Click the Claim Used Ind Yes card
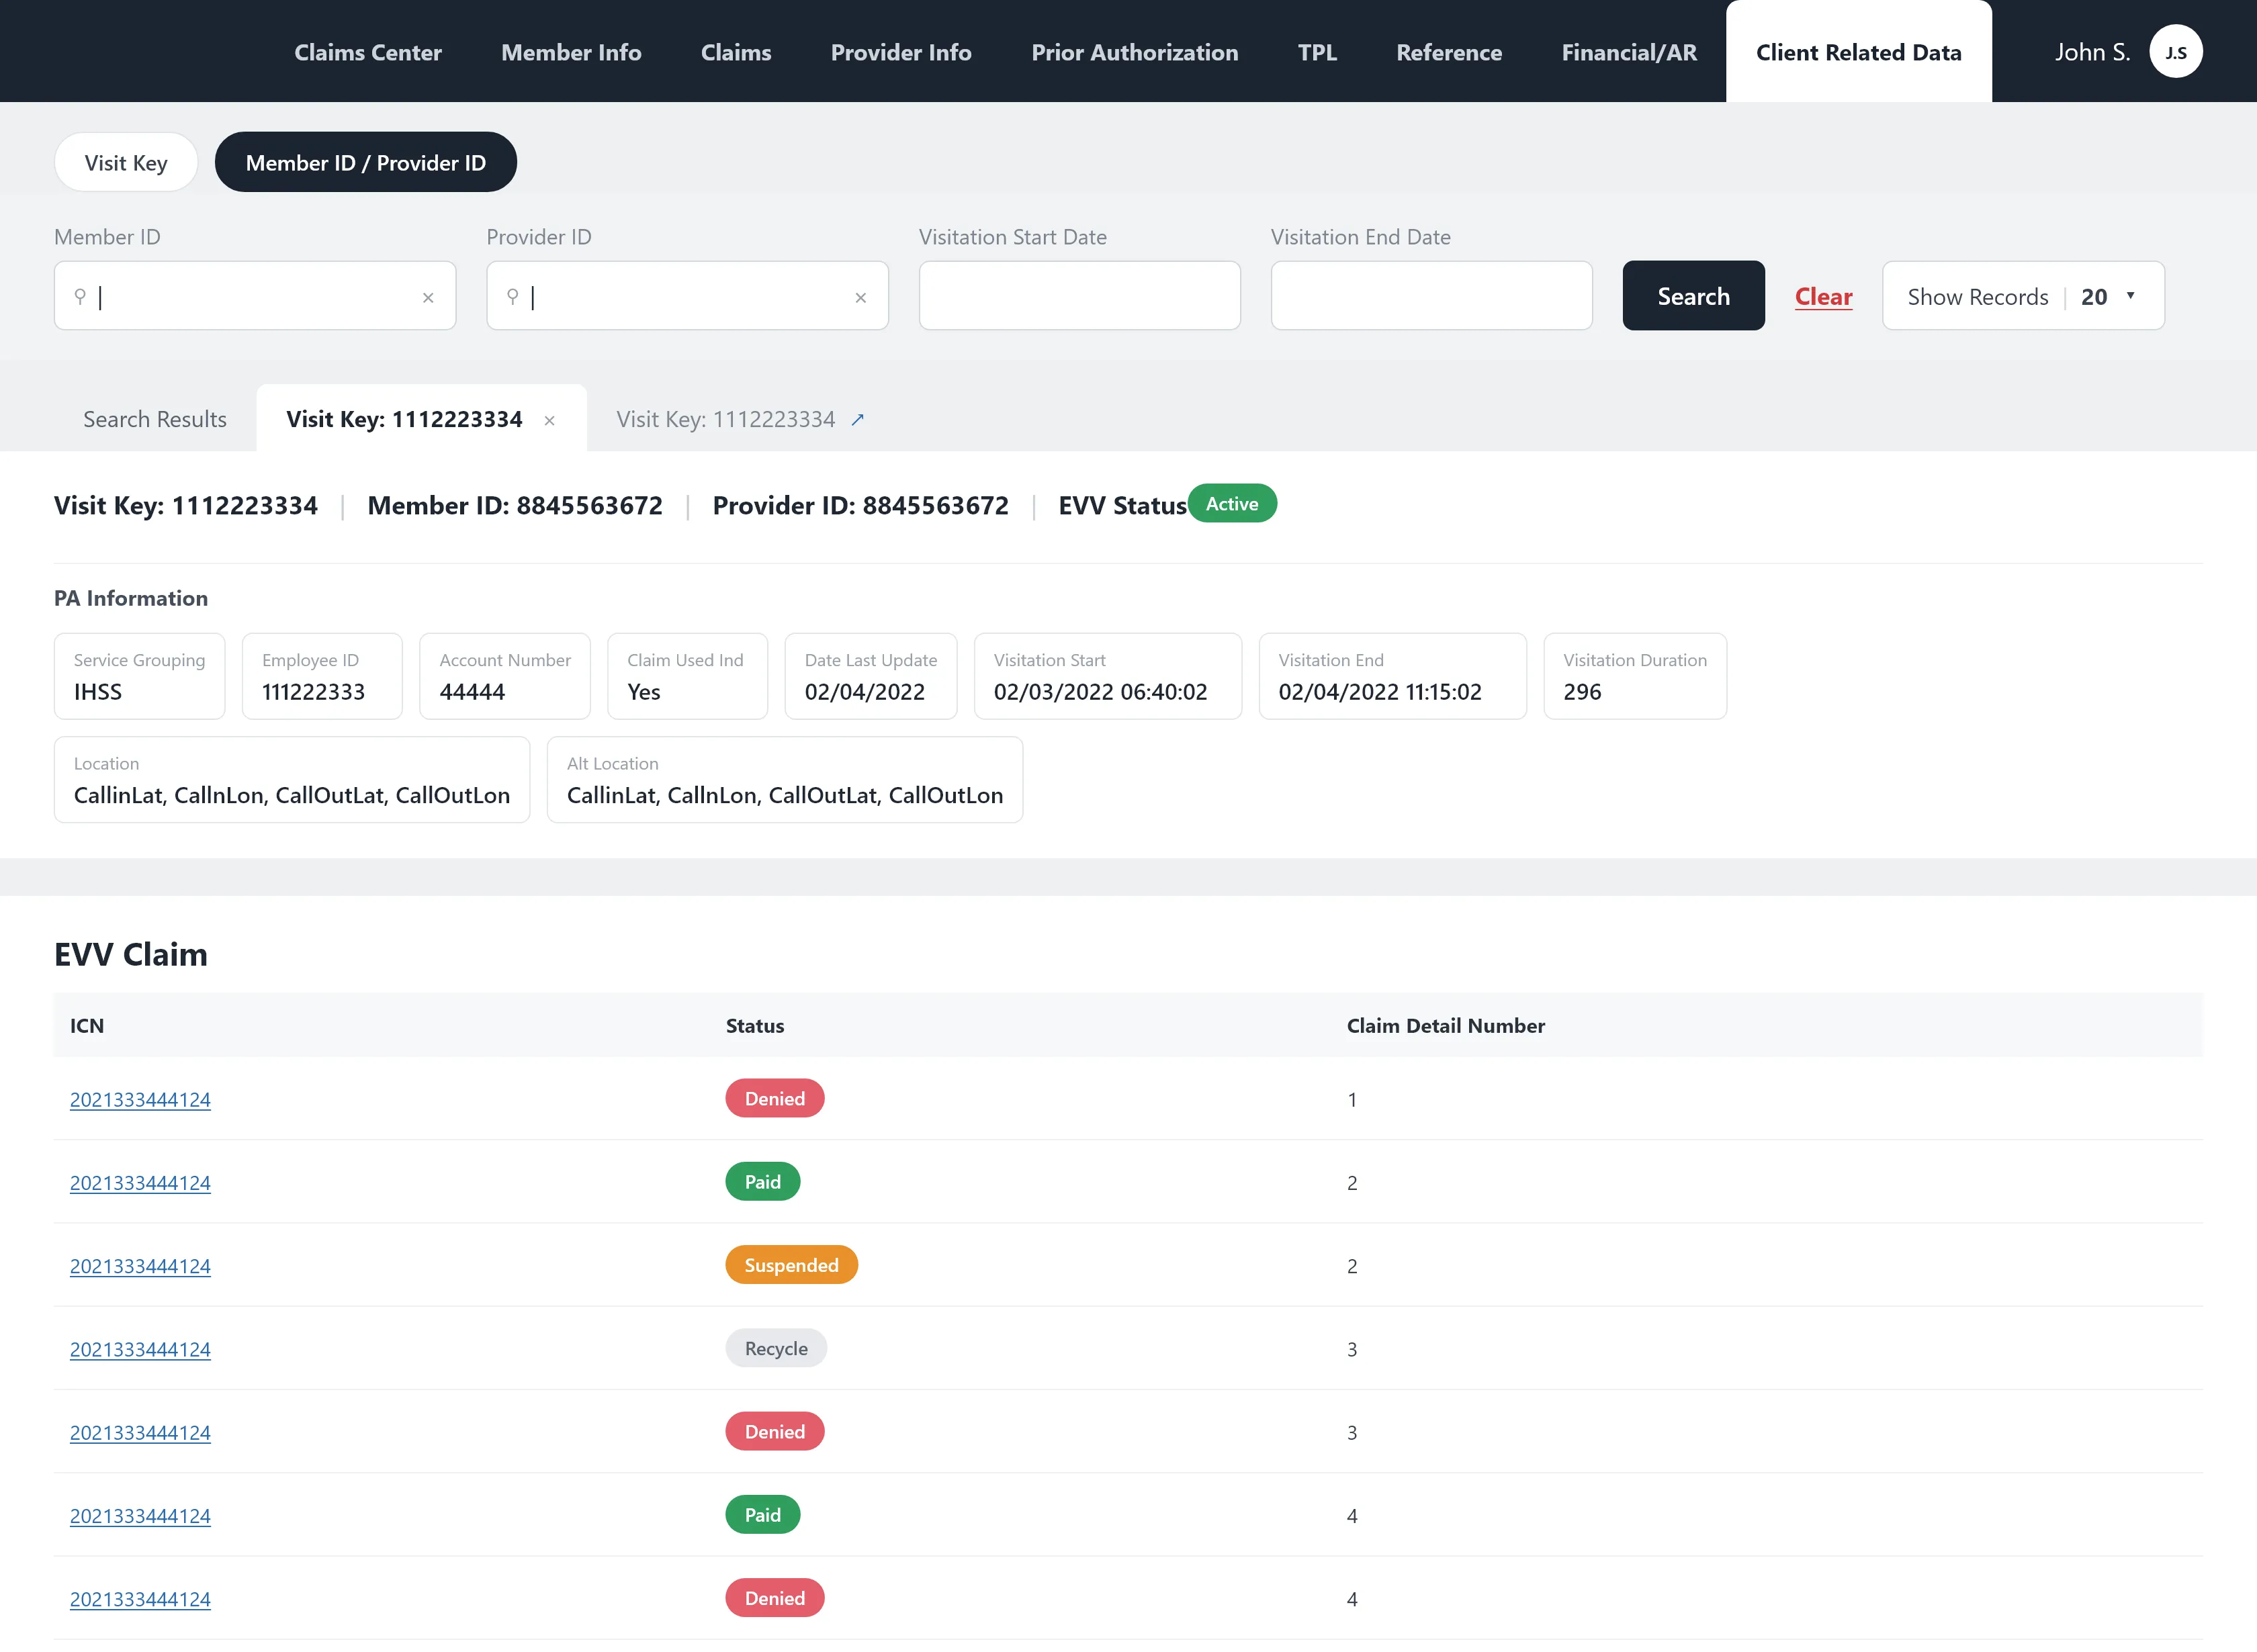 (x=687, y=676)
